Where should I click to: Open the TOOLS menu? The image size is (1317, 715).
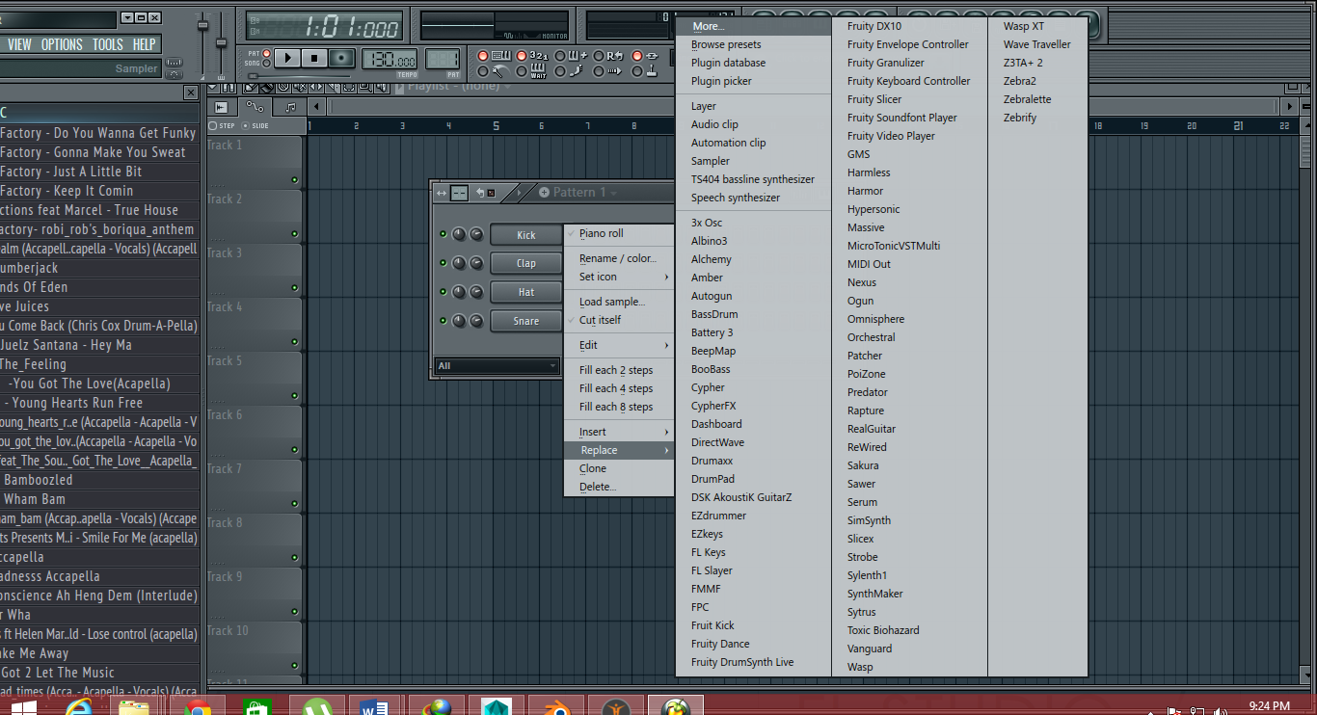click(x=108, y=44)
